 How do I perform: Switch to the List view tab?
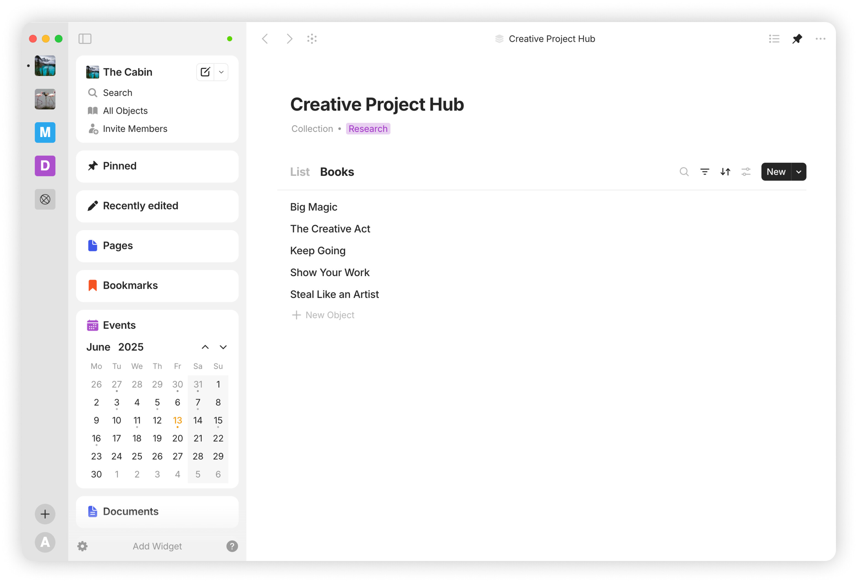pyautogui.click(x=300, y=172)
